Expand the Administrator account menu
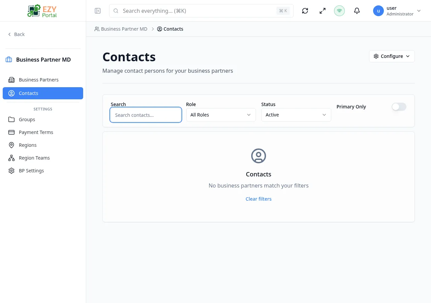 coord(419,11)
